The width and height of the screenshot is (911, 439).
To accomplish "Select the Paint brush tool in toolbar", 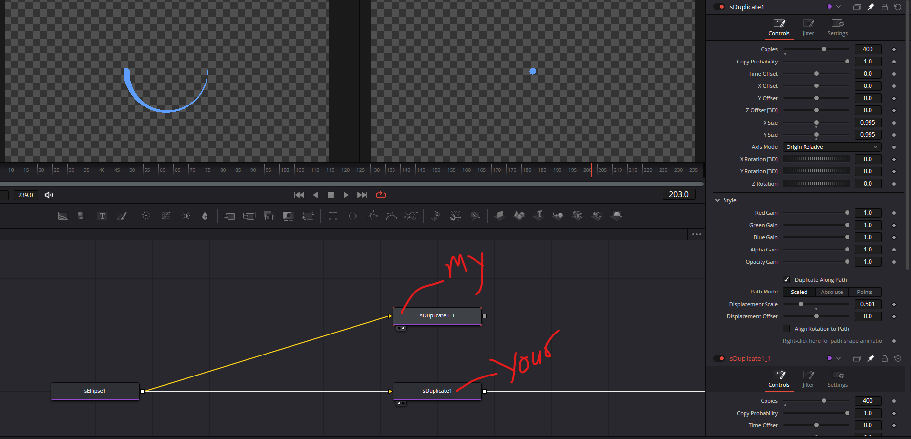I will (122, 216).
